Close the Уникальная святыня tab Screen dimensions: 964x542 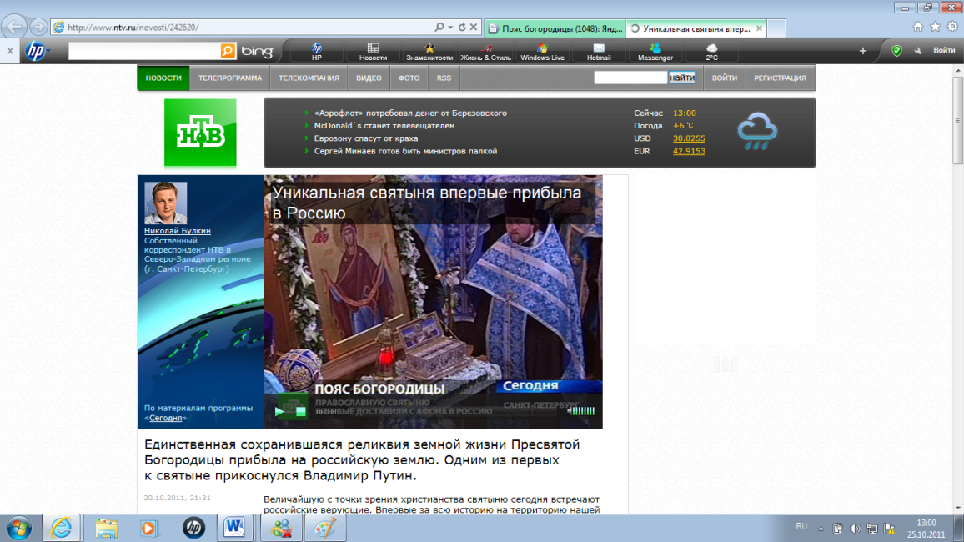(759, 28)
